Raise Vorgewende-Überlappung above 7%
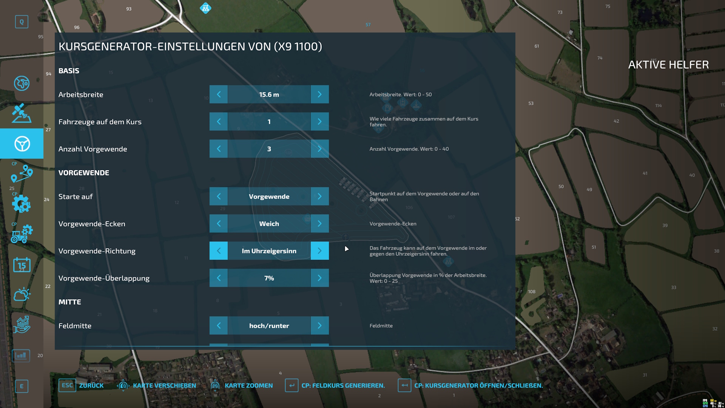The image size is (725, 408). click(319, 278)
